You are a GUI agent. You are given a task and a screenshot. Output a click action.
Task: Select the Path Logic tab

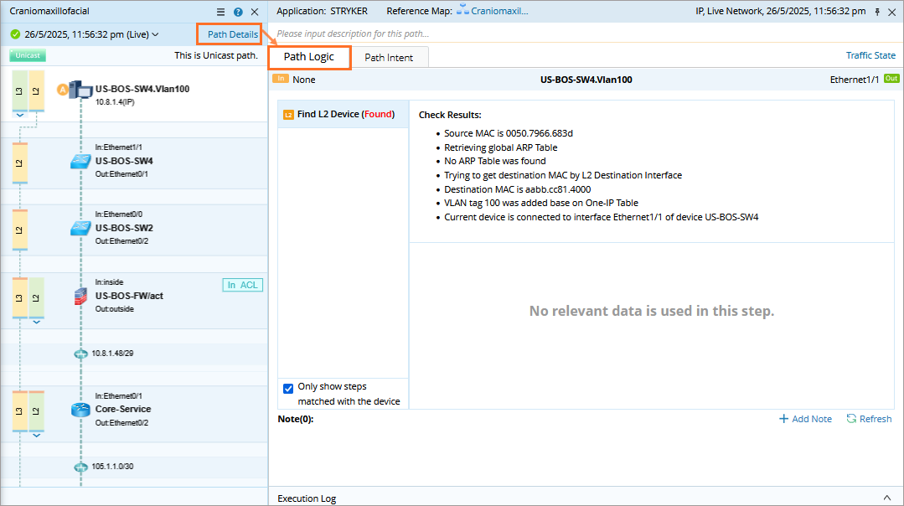coord(308,57)
